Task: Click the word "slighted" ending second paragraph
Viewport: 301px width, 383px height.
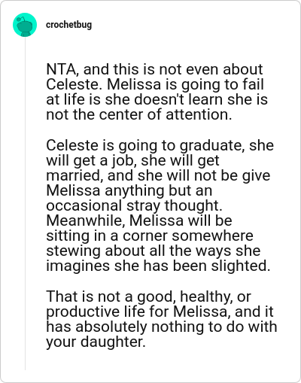Action: [241, 266]
